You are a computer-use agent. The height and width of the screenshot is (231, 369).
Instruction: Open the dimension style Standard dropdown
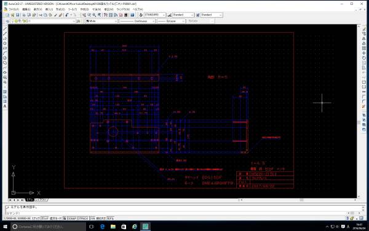183,15
